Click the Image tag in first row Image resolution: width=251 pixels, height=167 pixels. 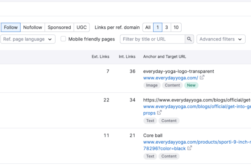152,85
